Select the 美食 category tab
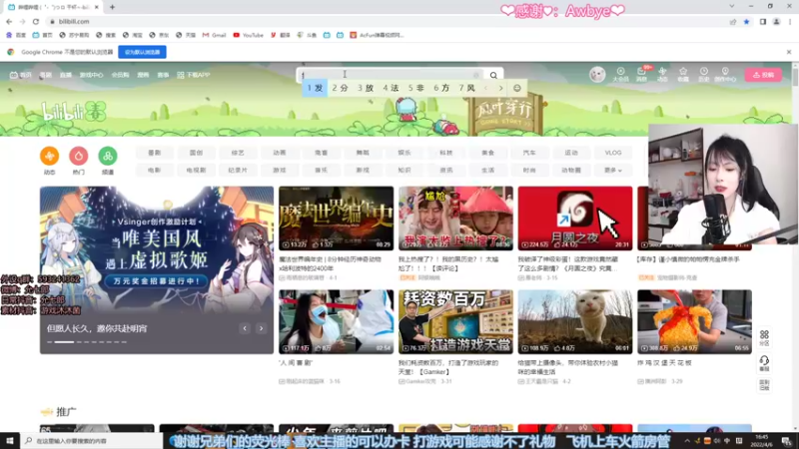799x449 pixels. pos(487,153)
